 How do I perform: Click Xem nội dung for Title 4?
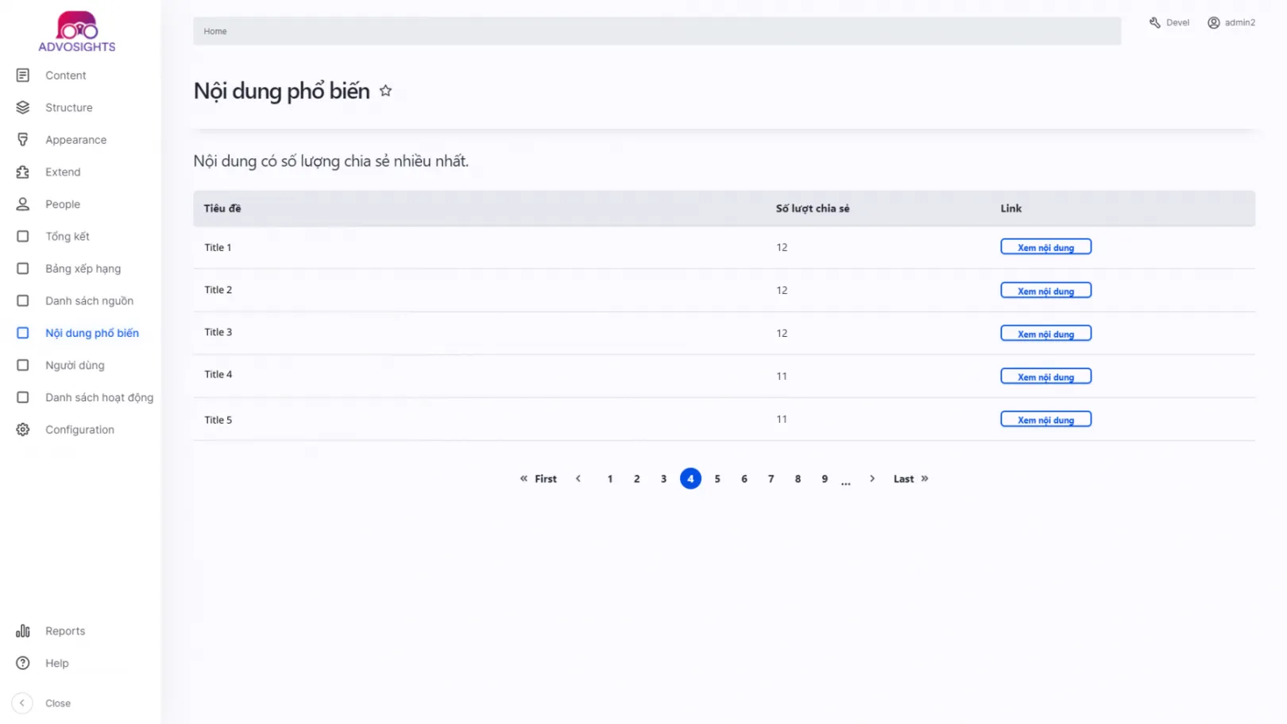tap(1045, 377)
